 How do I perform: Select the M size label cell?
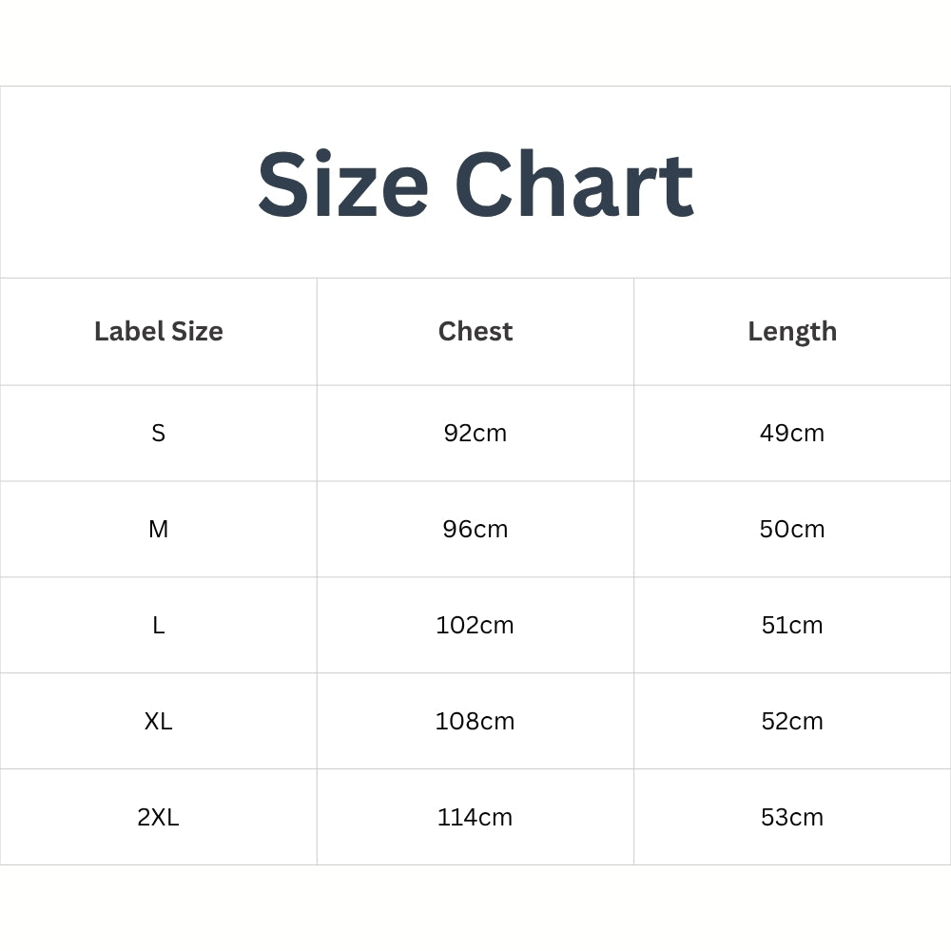point(159,530)
